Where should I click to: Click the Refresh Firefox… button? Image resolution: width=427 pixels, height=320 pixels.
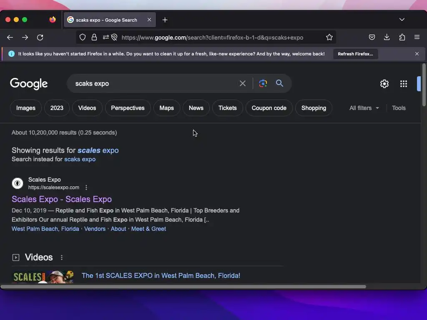[x=355, y=54]
